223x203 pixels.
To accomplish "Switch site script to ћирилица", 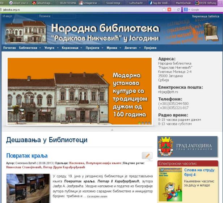I will point(199,16).
